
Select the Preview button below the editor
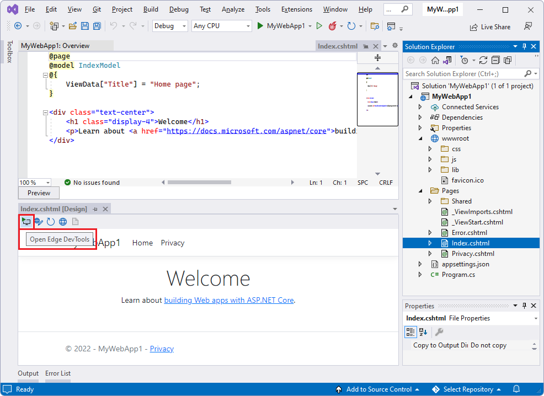[38, 192]
